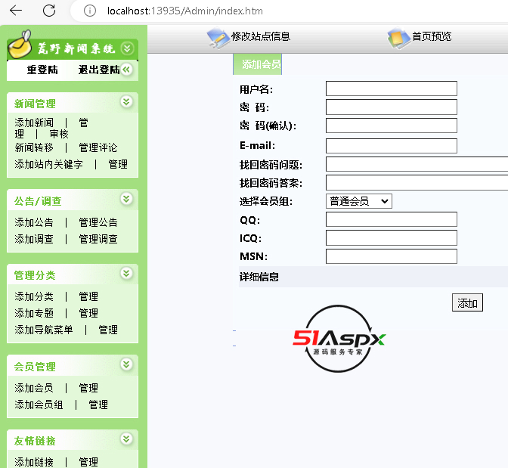The image size is (508, 468).
Task: Click the 会员管理 section title
Action: 35,367
